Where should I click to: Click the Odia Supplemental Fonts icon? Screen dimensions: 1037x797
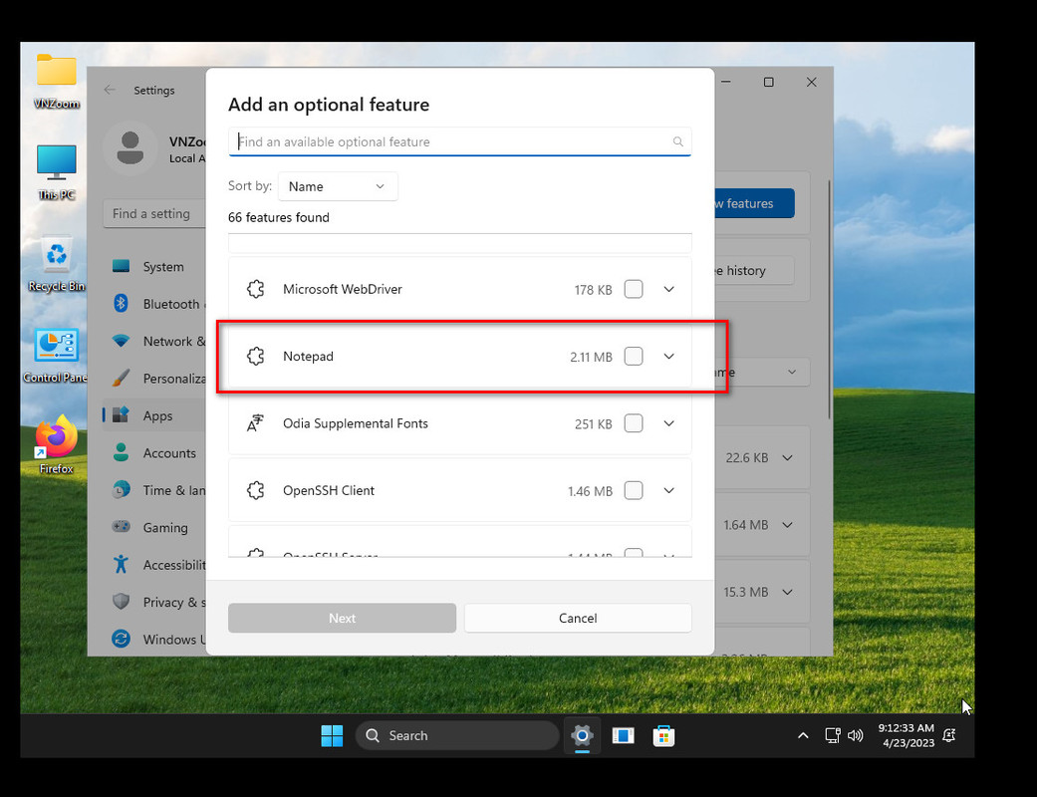(x=256, y=423)
